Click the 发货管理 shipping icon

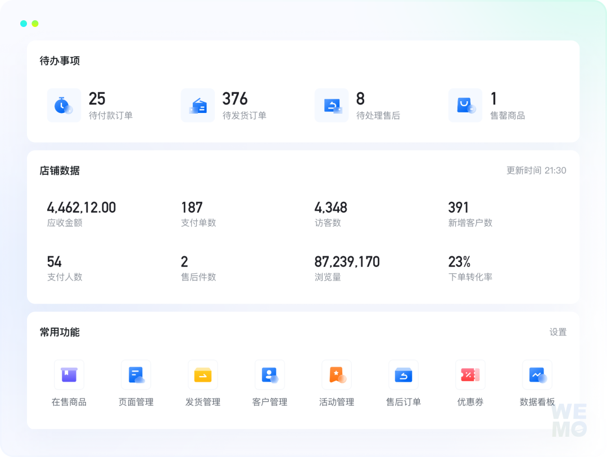coord(203,375)
